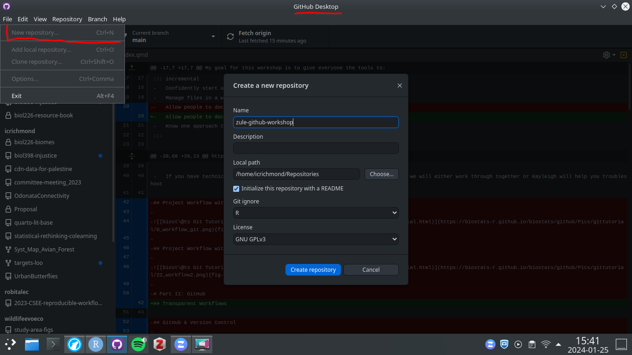Expand the Git ignore dropdown

[316, 213]
